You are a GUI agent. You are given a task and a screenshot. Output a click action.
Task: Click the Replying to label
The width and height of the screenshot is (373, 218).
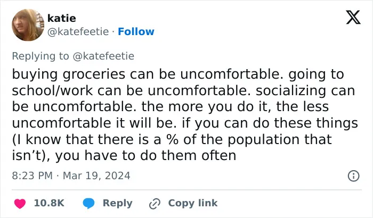[x=40, y=56]
